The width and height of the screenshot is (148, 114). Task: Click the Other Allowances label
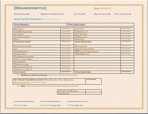pos(21,64)
